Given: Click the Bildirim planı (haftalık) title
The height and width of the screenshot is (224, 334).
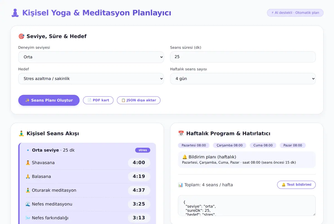Looking at the screenshot, I should point(212,157).
